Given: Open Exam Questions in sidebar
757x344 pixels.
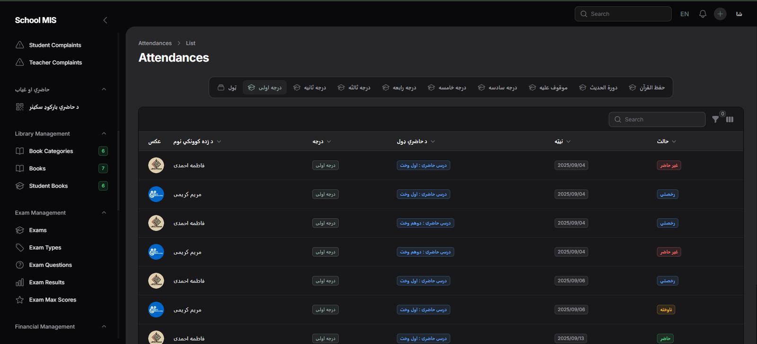Looking at the screenshot, I should 50,265.
